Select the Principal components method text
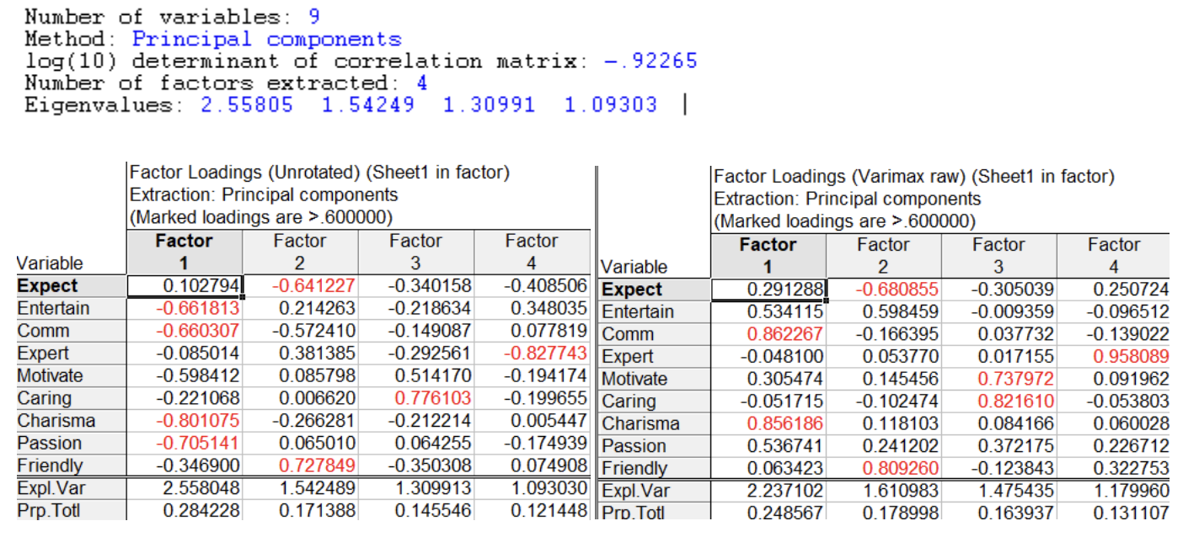Screen dimensions: 1183x537 click(x=267, y=39)
